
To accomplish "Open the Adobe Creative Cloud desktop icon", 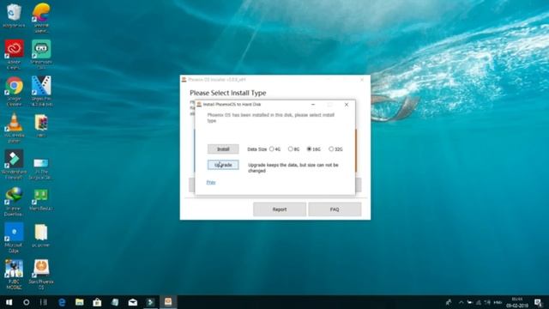I will tap(14, 54).
